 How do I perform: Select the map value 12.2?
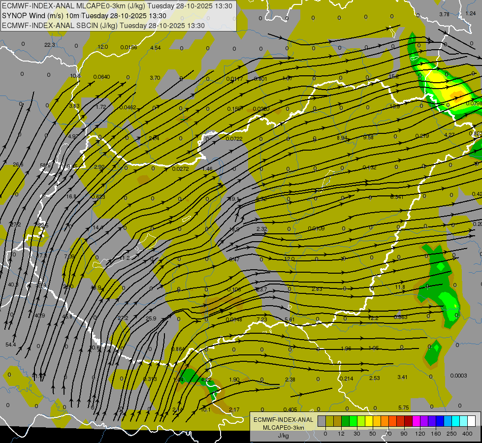pyautogui.click(x=373, y=318)
